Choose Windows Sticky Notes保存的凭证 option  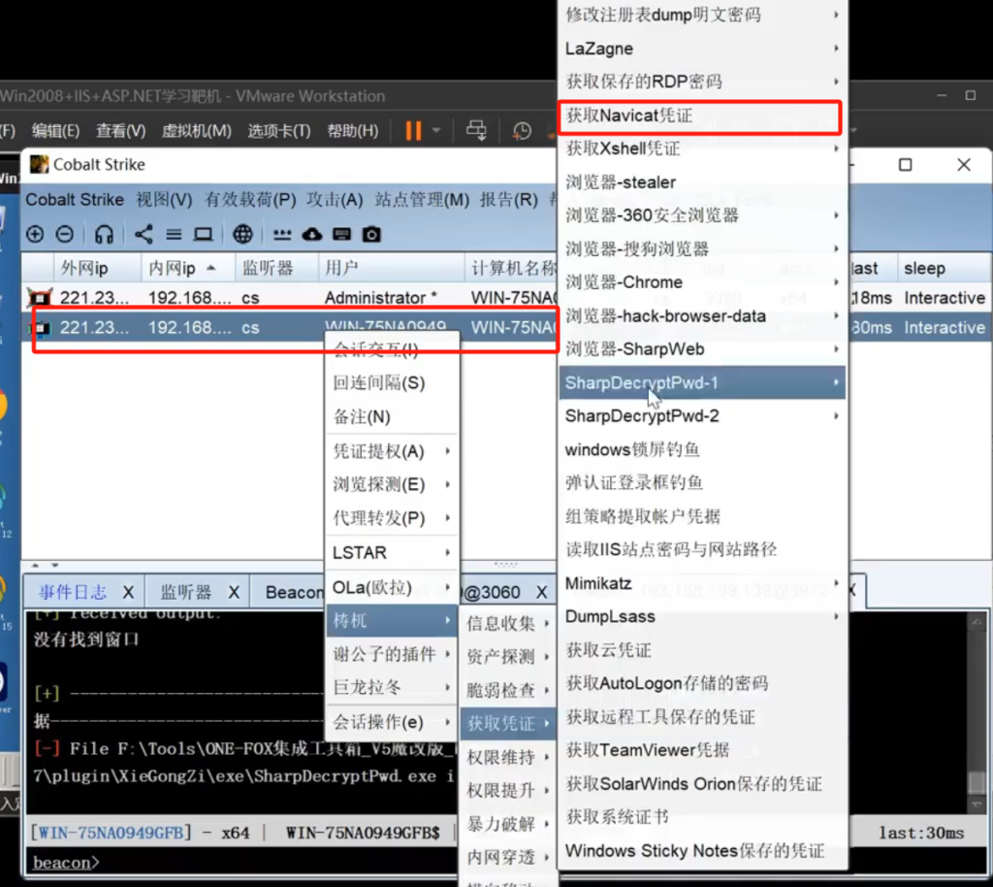(702, 850)
